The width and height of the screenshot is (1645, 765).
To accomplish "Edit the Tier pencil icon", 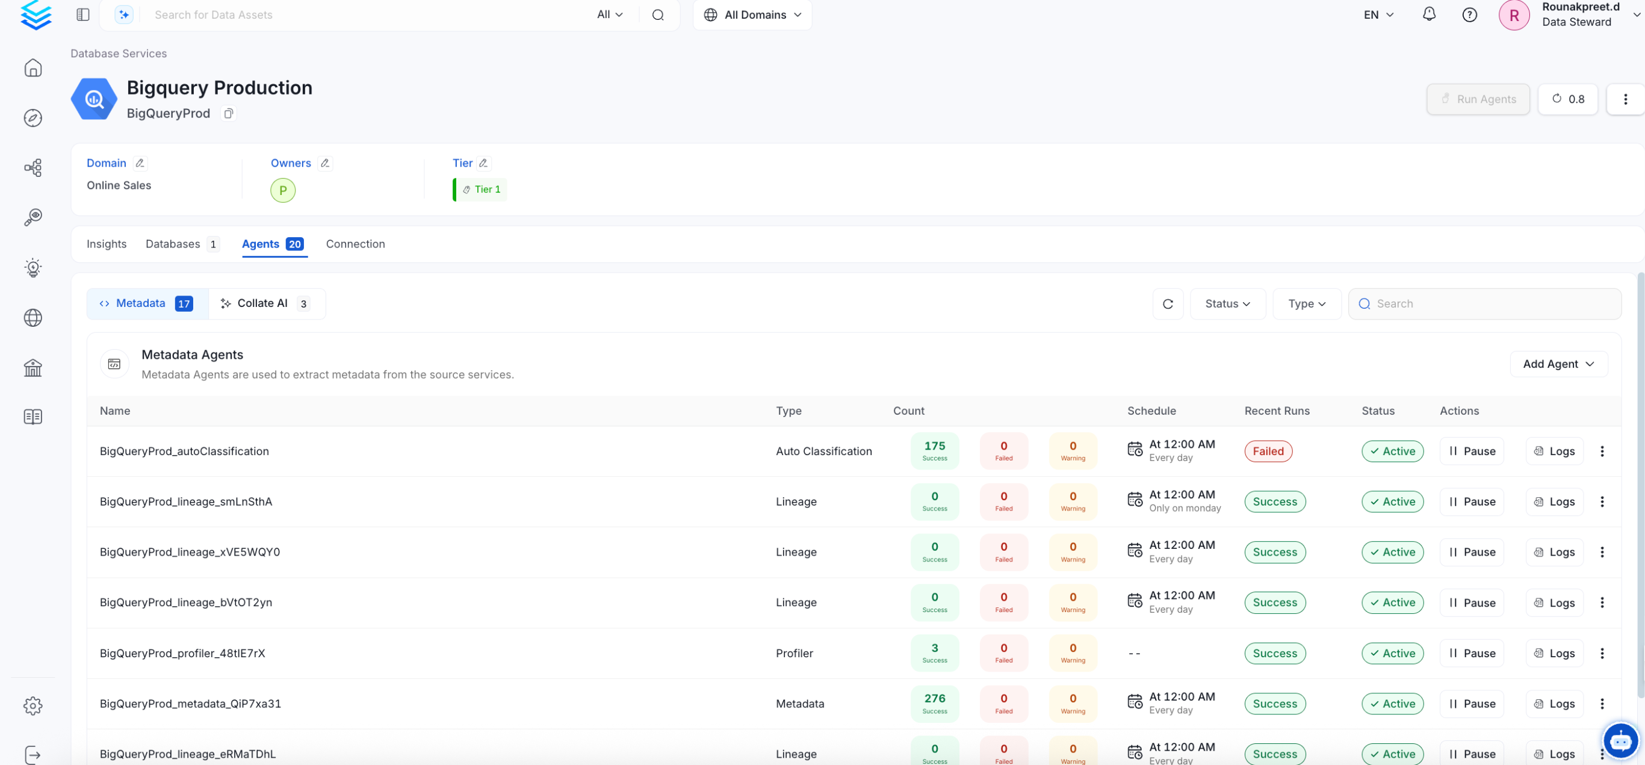I will coord(483,164).
